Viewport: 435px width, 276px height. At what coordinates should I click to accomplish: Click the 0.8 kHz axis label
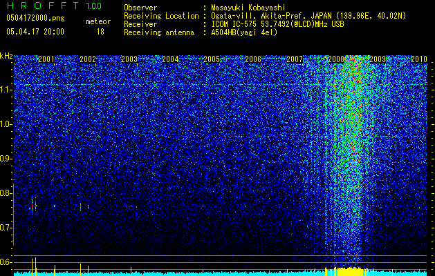(x=6, y=193)
